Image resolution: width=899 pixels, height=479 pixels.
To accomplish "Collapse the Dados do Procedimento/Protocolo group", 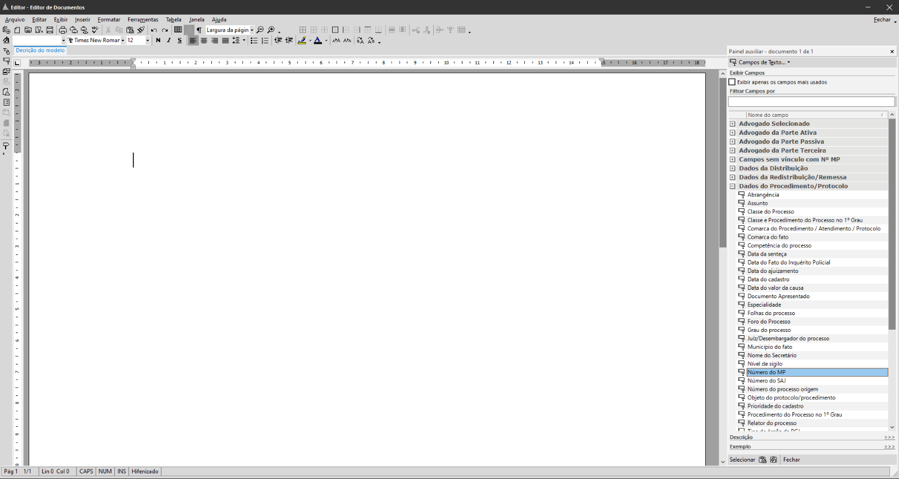I will 732,186.
